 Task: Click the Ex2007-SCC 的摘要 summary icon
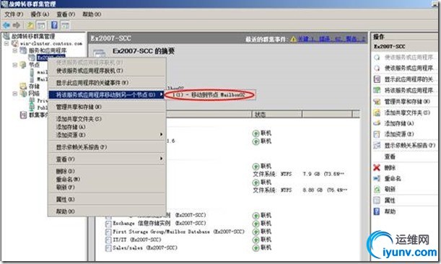pos(100,53)
